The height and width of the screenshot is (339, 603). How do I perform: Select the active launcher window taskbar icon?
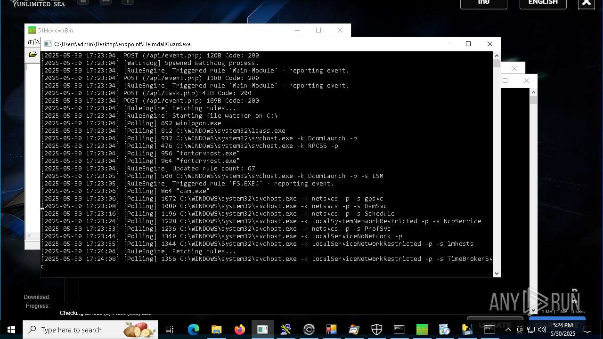click(262, 330)
